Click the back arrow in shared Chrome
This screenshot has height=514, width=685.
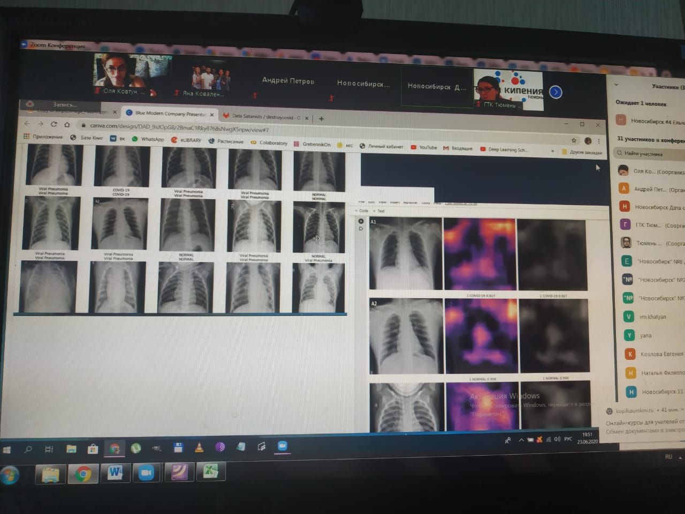coord(27,123)
